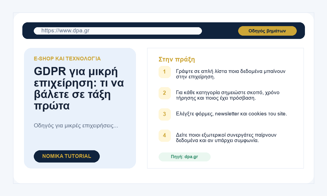
Task: Click the step text Δείτε ποιοι εξωτερικοί συνεργάτες
Action: pos(226,138)
